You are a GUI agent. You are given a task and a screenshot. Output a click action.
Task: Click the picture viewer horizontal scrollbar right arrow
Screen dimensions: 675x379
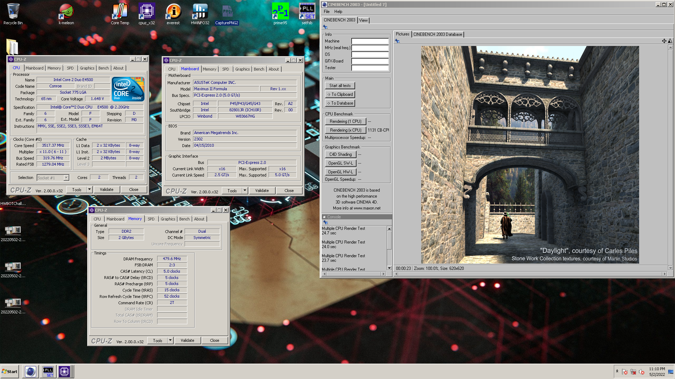(664, 274)
